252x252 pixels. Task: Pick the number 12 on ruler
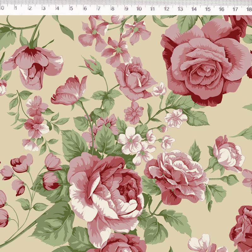click(167, 9)
